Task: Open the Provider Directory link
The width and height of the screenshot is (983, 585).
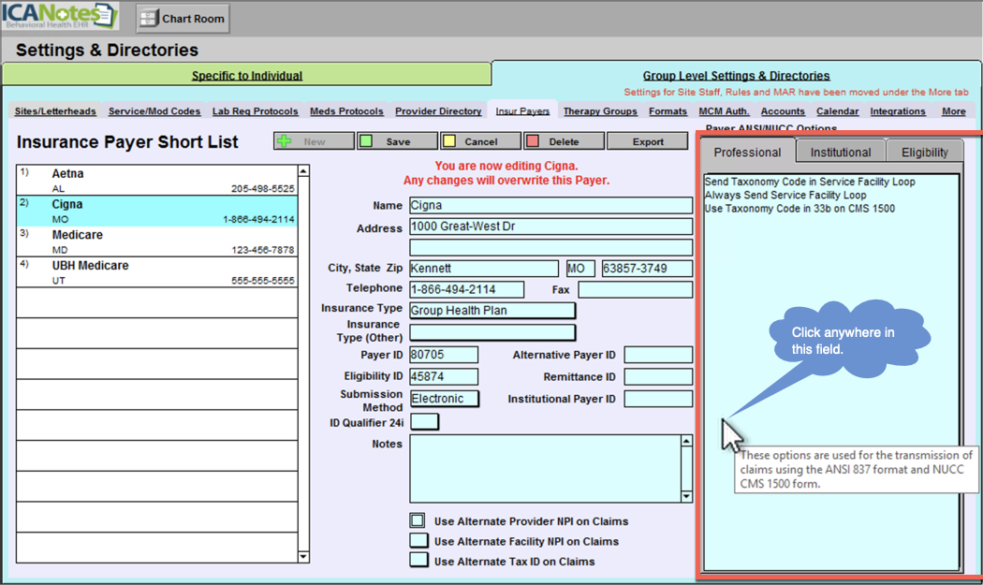Action: click(x=438, y=111)
